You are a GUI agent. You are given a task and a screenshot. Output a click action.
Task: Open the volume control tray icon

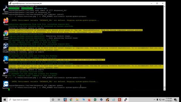point(163,99)
